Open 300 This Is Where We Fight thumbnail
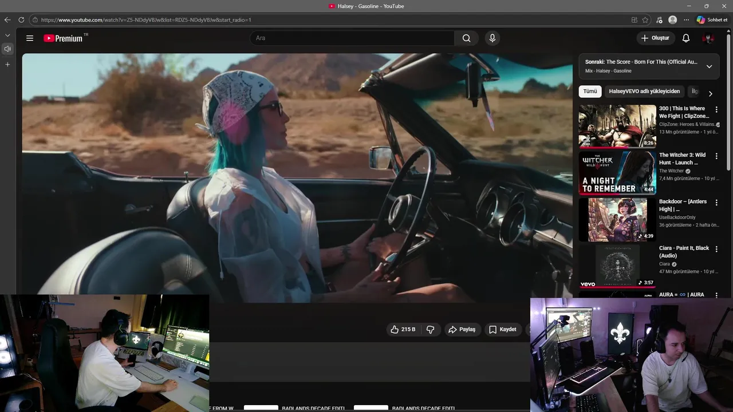The width and height of the screenshot is (733, 412). pos(617,126)
